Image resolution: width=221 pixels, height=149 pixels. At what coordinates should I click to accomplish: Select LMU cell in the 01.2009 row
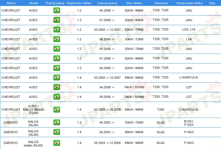pyautogui.click(x=189, y=20)
